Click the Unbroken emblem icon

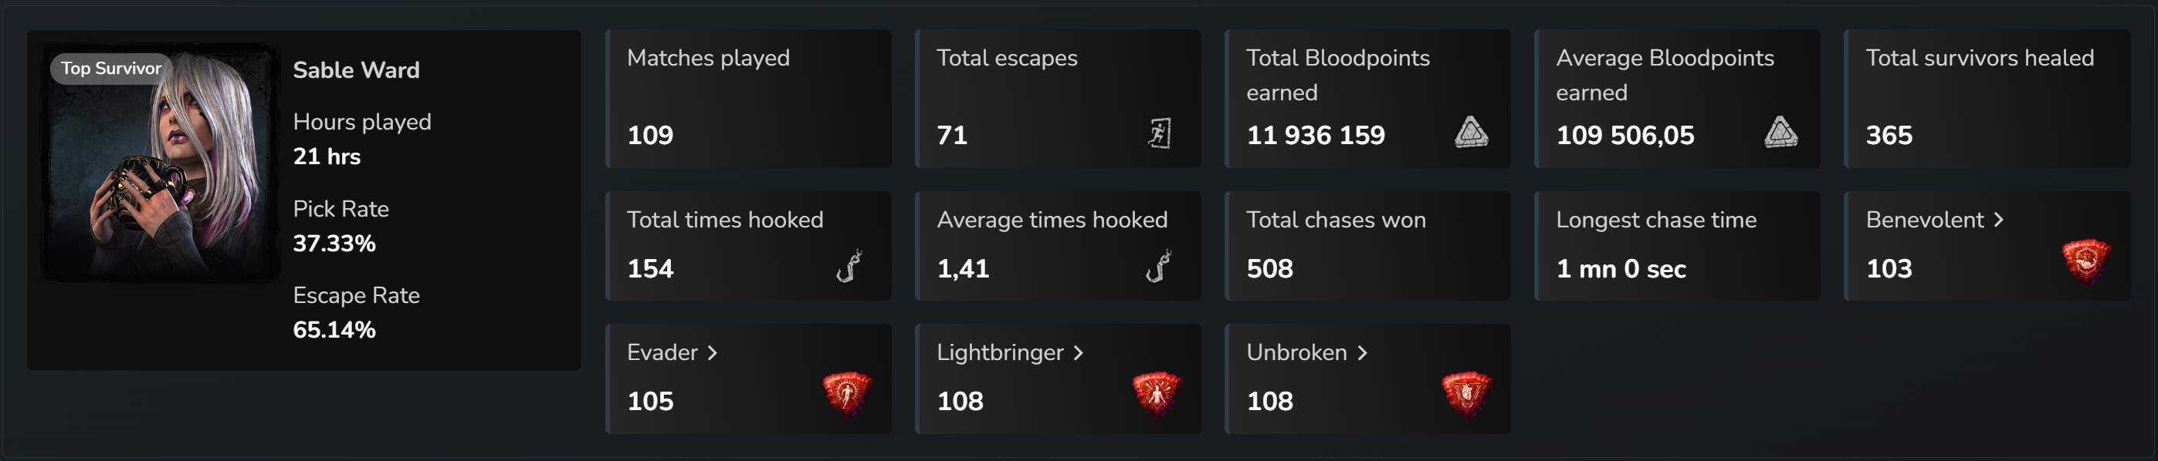1467,395
